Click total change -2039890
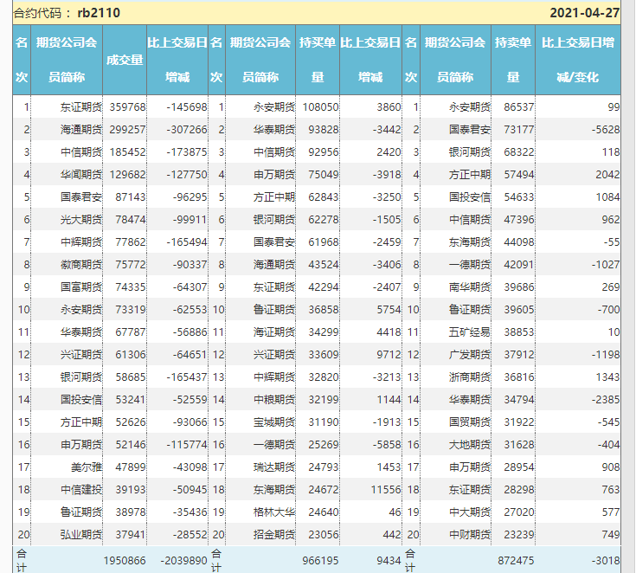The image size is (636, 573). click(x=183, y=561)
